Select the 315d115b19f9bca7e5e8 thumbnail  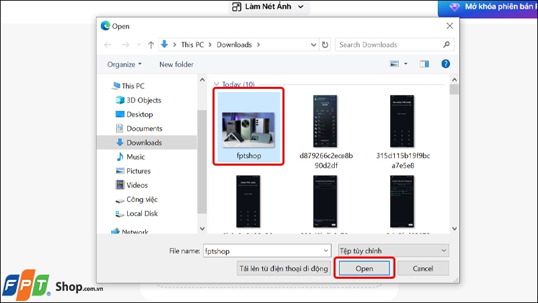(402, 121)
